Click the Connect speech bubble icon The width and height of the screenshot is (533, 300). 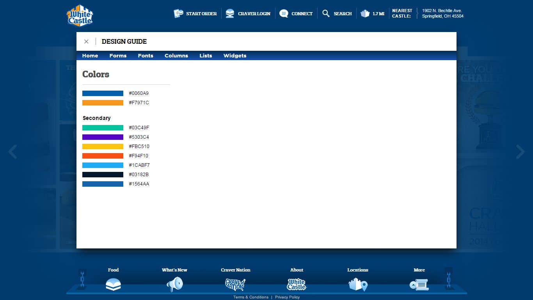click(284, 14)
